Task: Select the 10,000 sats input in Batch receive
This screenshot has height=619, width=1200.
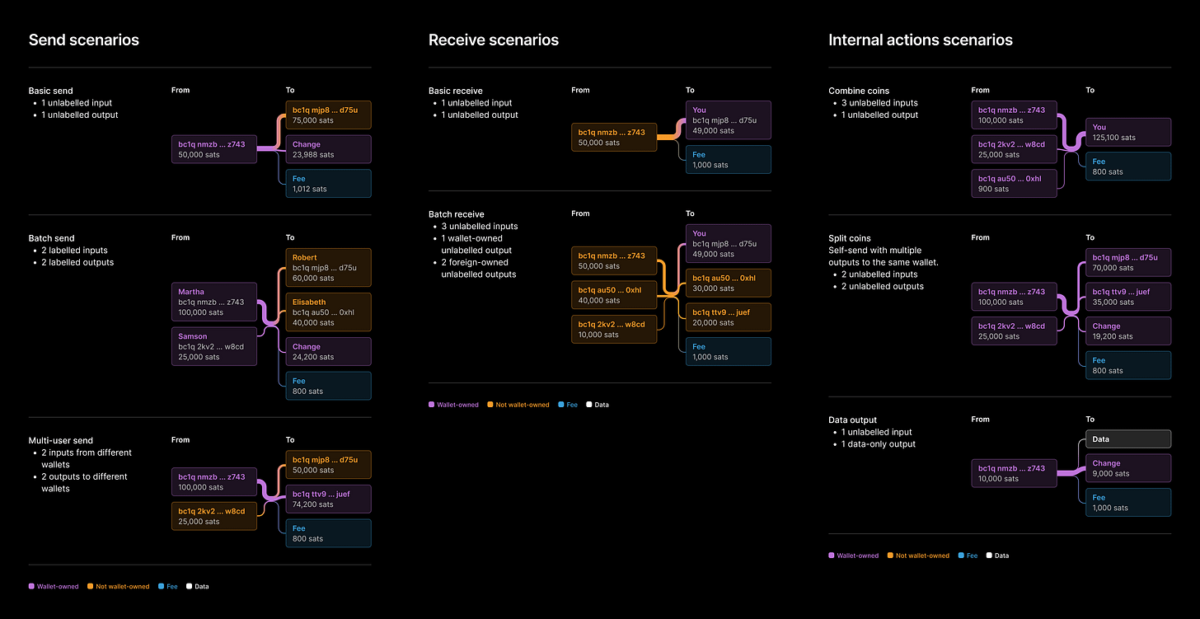Action: (614, 329)
